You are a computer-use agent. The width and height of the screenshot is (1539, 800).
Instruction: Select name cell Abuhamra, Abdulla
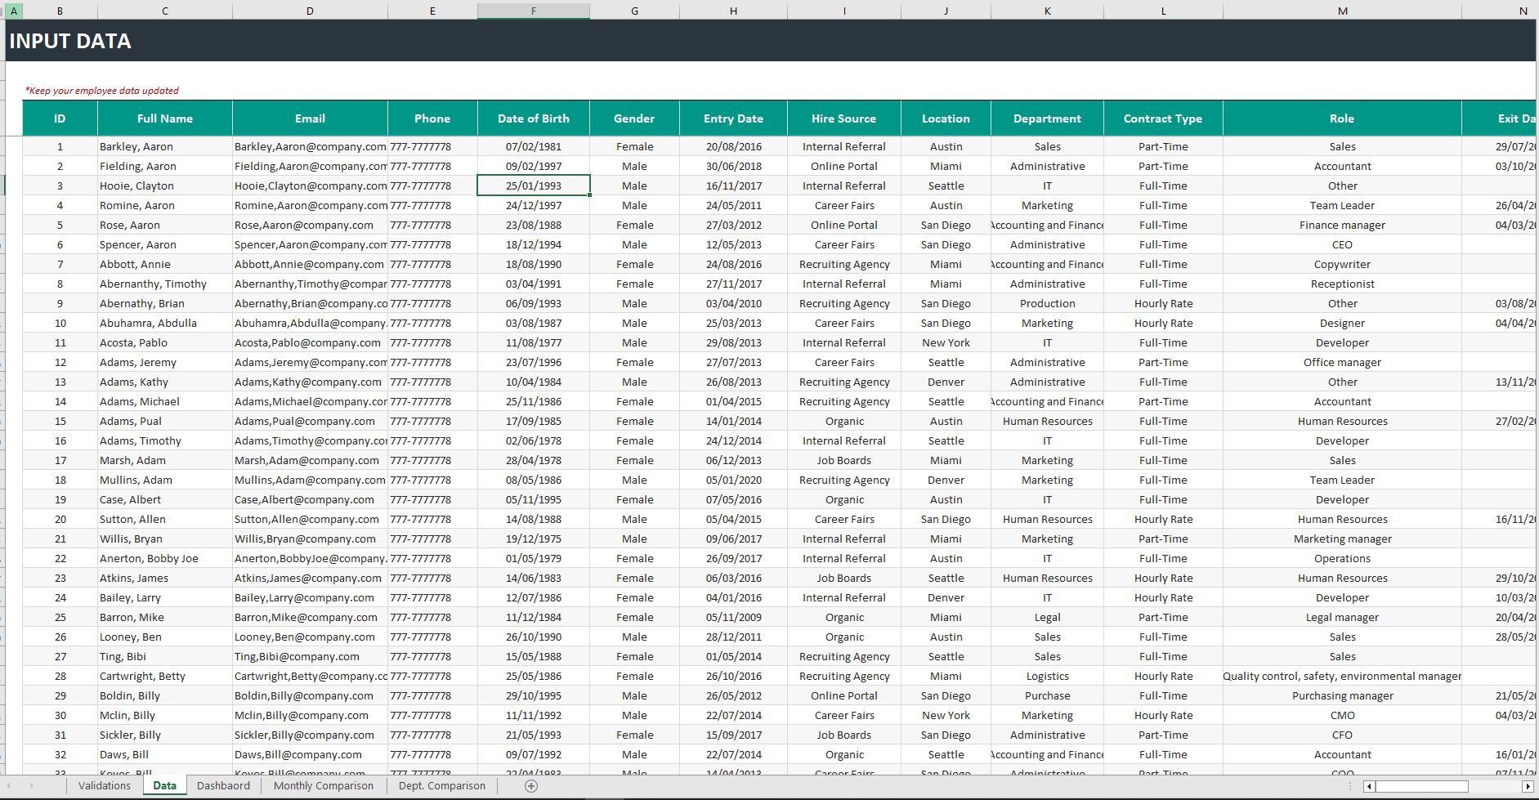point(165,323)
